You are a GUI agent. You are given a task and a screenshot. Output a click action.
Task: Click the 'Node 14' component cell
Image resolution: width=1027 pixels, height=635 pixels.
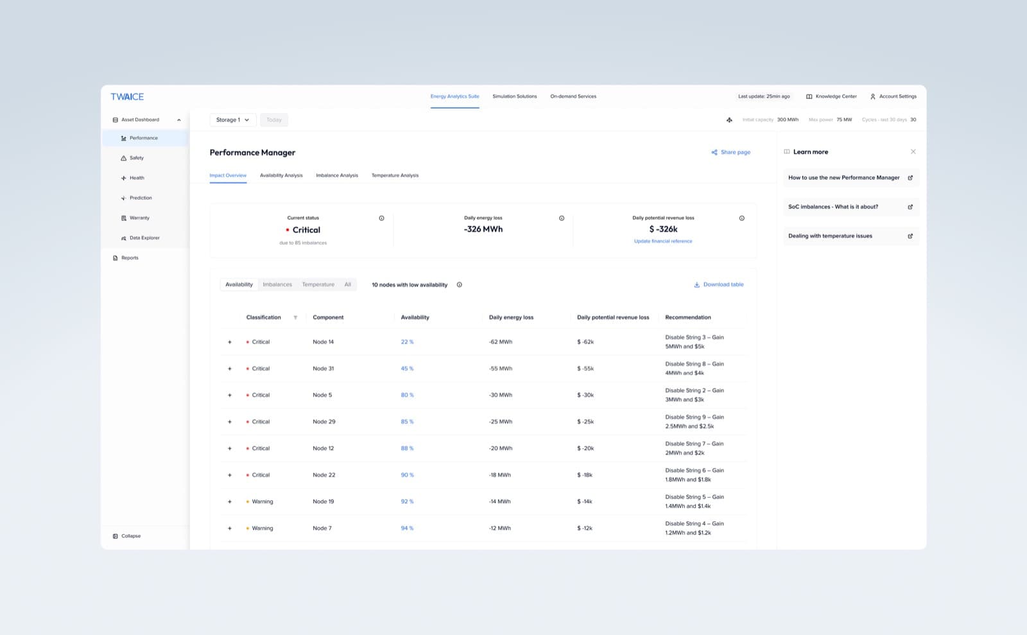point(323,342)
